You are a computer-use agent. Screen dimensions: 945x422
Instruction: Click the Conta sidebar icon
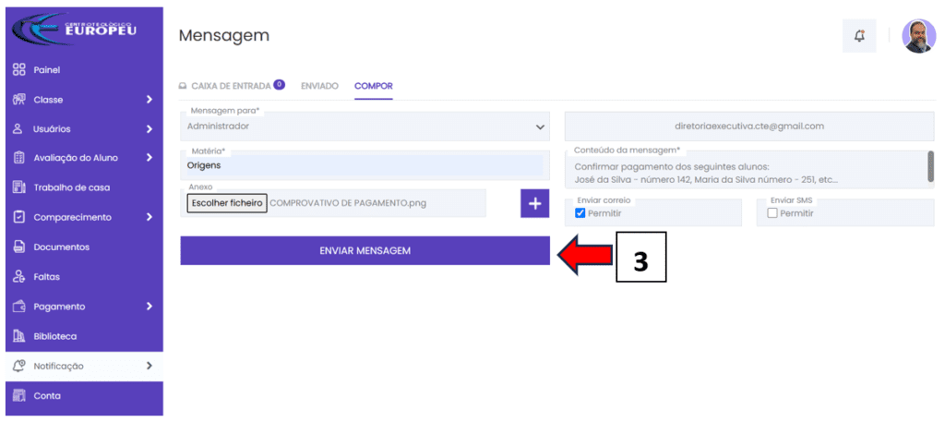[x=18, y=396]
